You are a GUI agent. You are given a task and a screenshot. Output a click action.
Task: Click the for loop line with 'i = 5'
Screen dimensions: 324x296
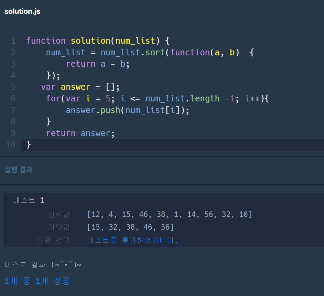[x=157, y=99]
